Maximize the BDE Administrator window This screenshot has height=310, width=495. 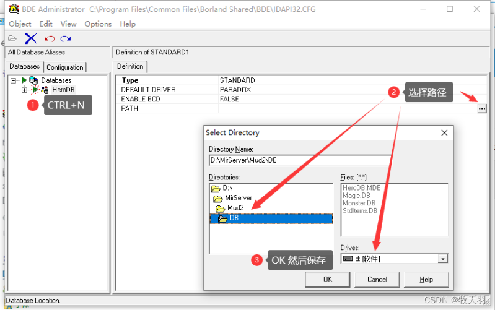point(450,9)
